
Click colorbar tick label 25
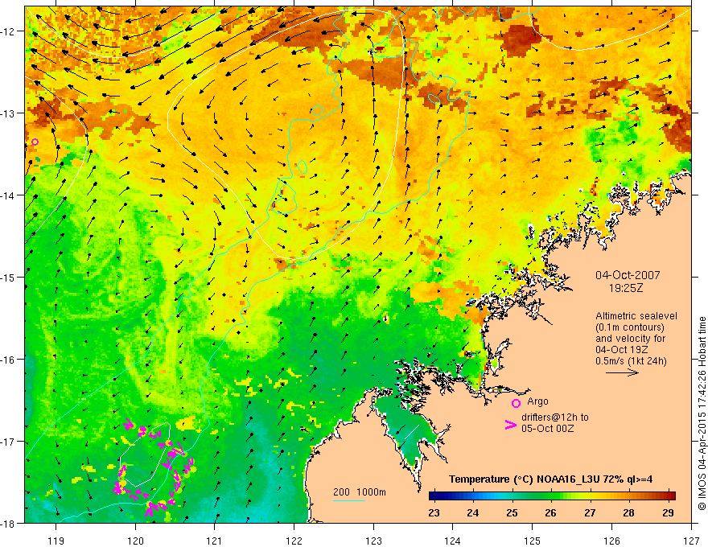[x=512, y=512]
